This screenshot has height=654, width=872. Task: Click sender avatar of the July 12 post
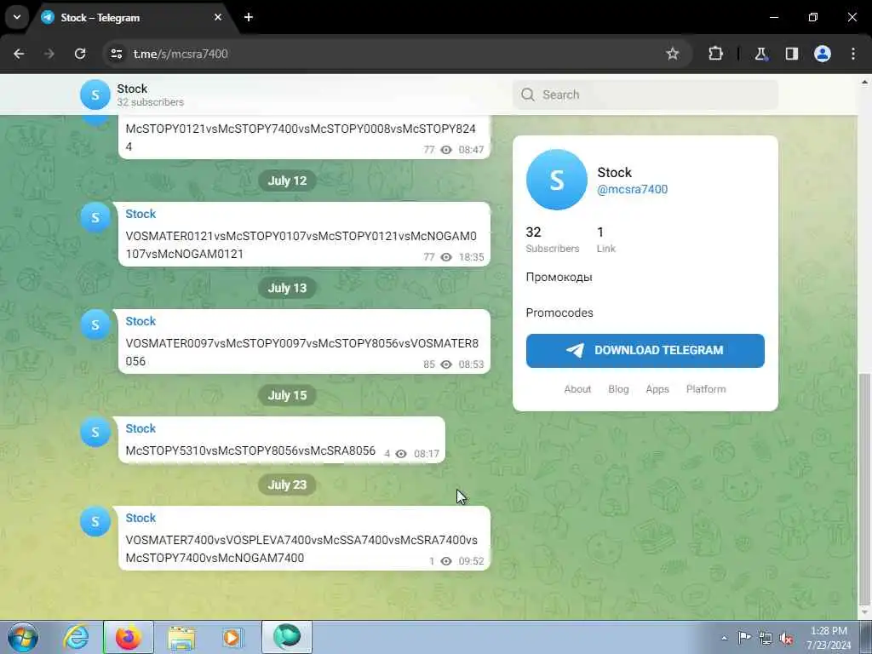(95, 217)
